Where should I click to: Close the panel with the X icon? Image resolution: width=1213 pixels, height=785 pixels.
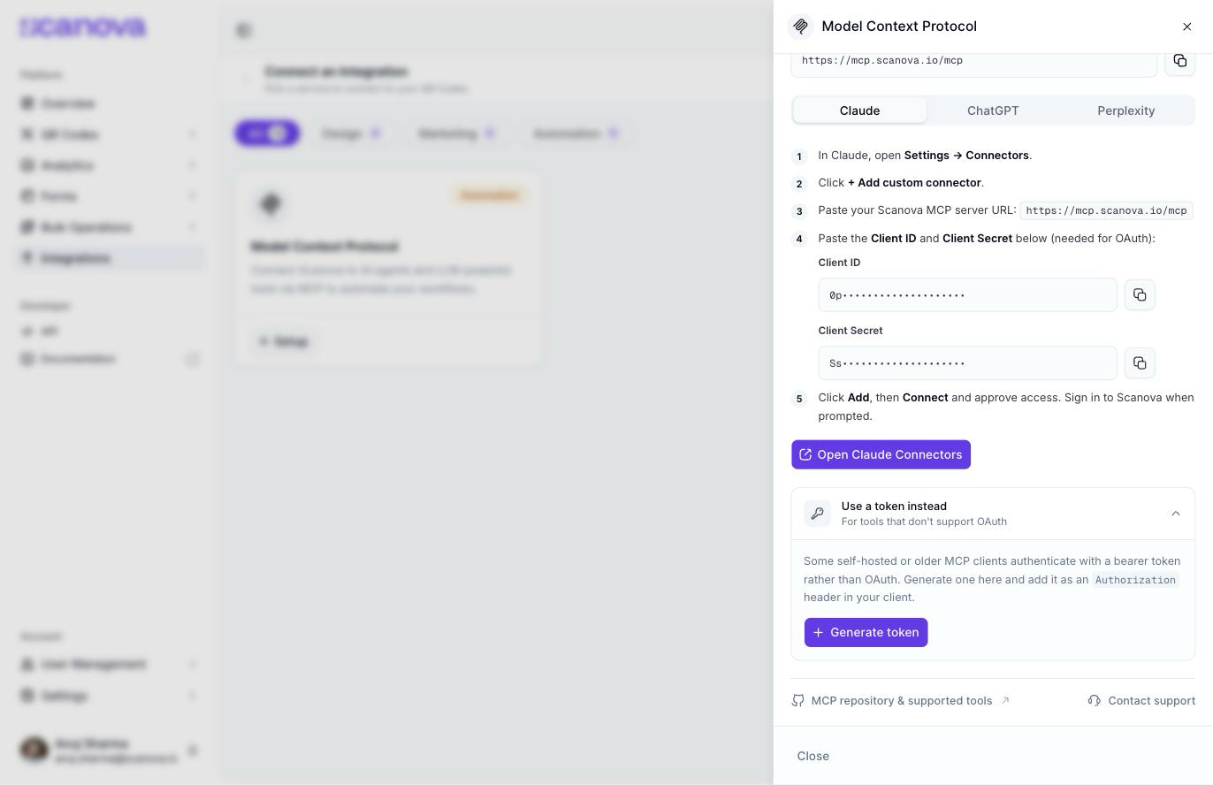pyautogui.click(x=1187, y=27)
